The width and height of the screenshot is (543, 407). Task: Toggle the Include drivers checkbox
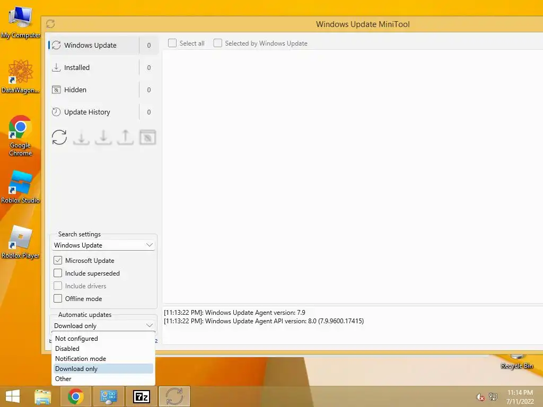click(58, 286)
